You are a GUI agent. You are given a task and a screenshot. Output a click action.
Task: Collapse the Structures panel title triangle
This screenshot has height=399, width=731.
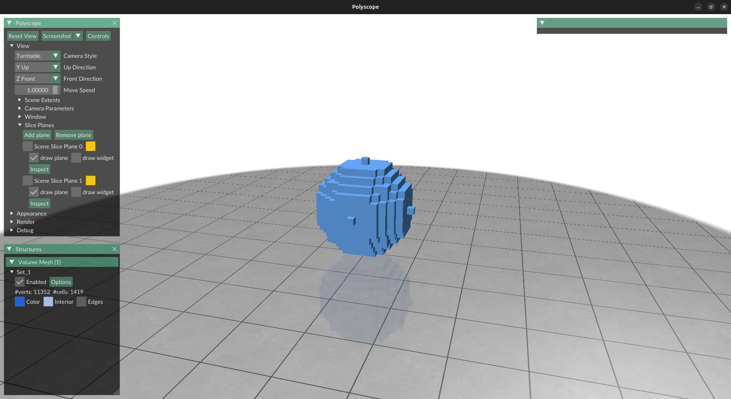tap(10, 249)
